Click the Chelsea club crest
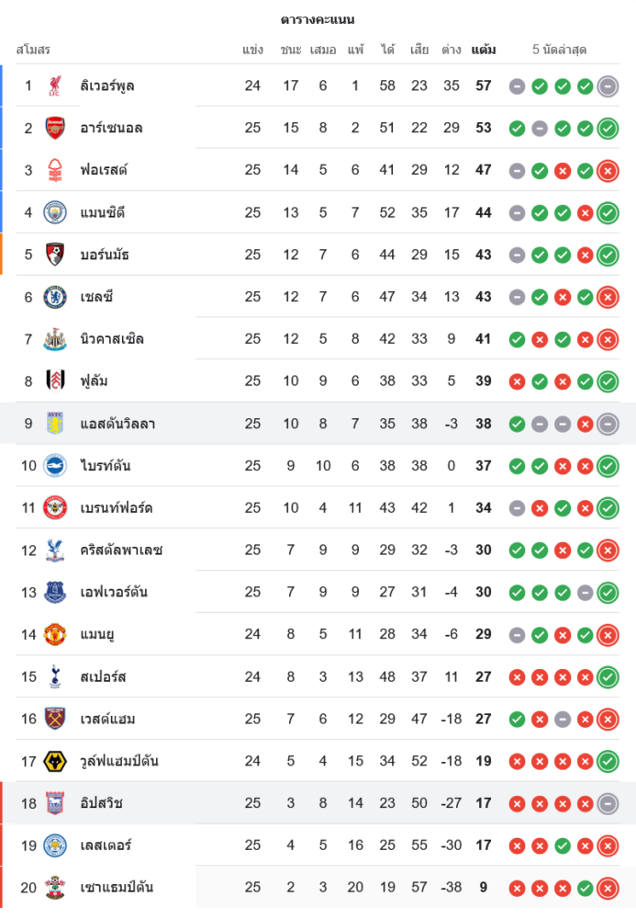The height and width of the screenshot is (919, 636). [55, 297]
